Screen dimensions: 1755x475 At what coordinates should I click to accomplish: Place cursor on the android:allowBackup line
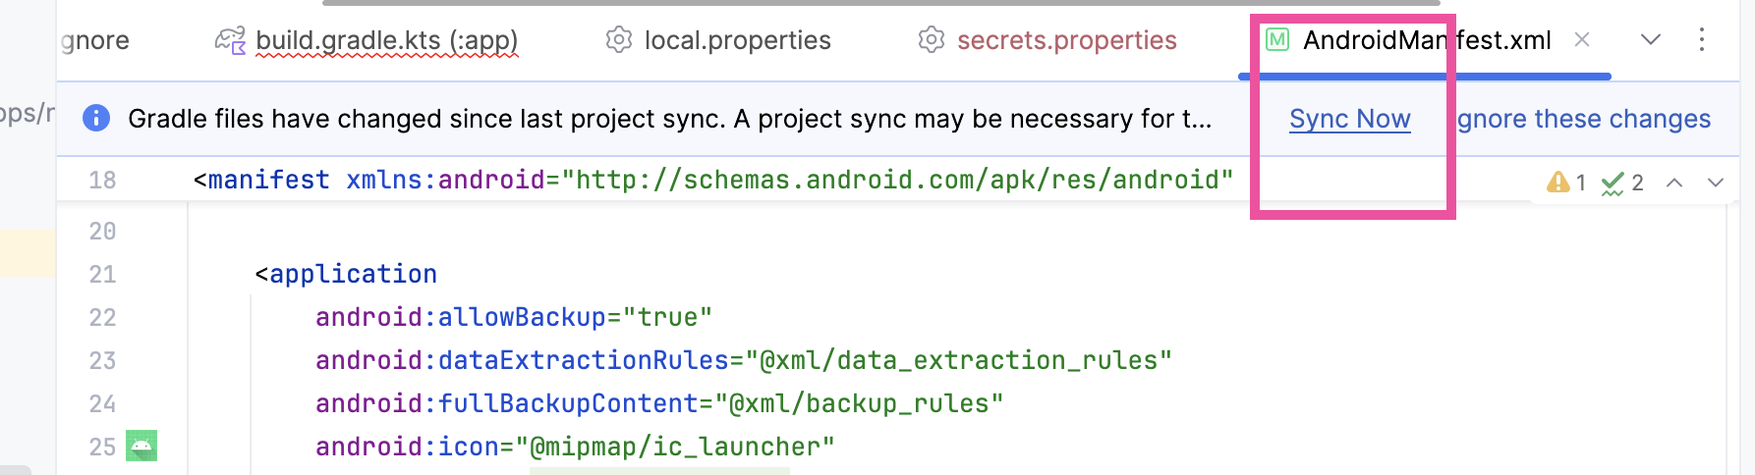pyautogui.click(x=513, y=317)
